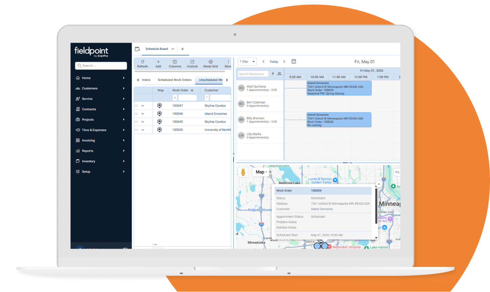Image resolution: width=490 pixels, height=292 pixels.
Task: Expand the row for work order 100045
Action: (143, 122)
